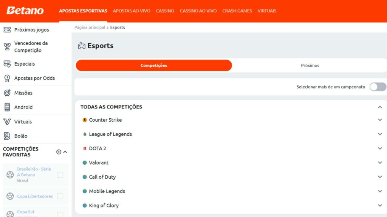Select the Valorant globe icon
The height and width of the screenshot is (217, 387).
[85, 163]
